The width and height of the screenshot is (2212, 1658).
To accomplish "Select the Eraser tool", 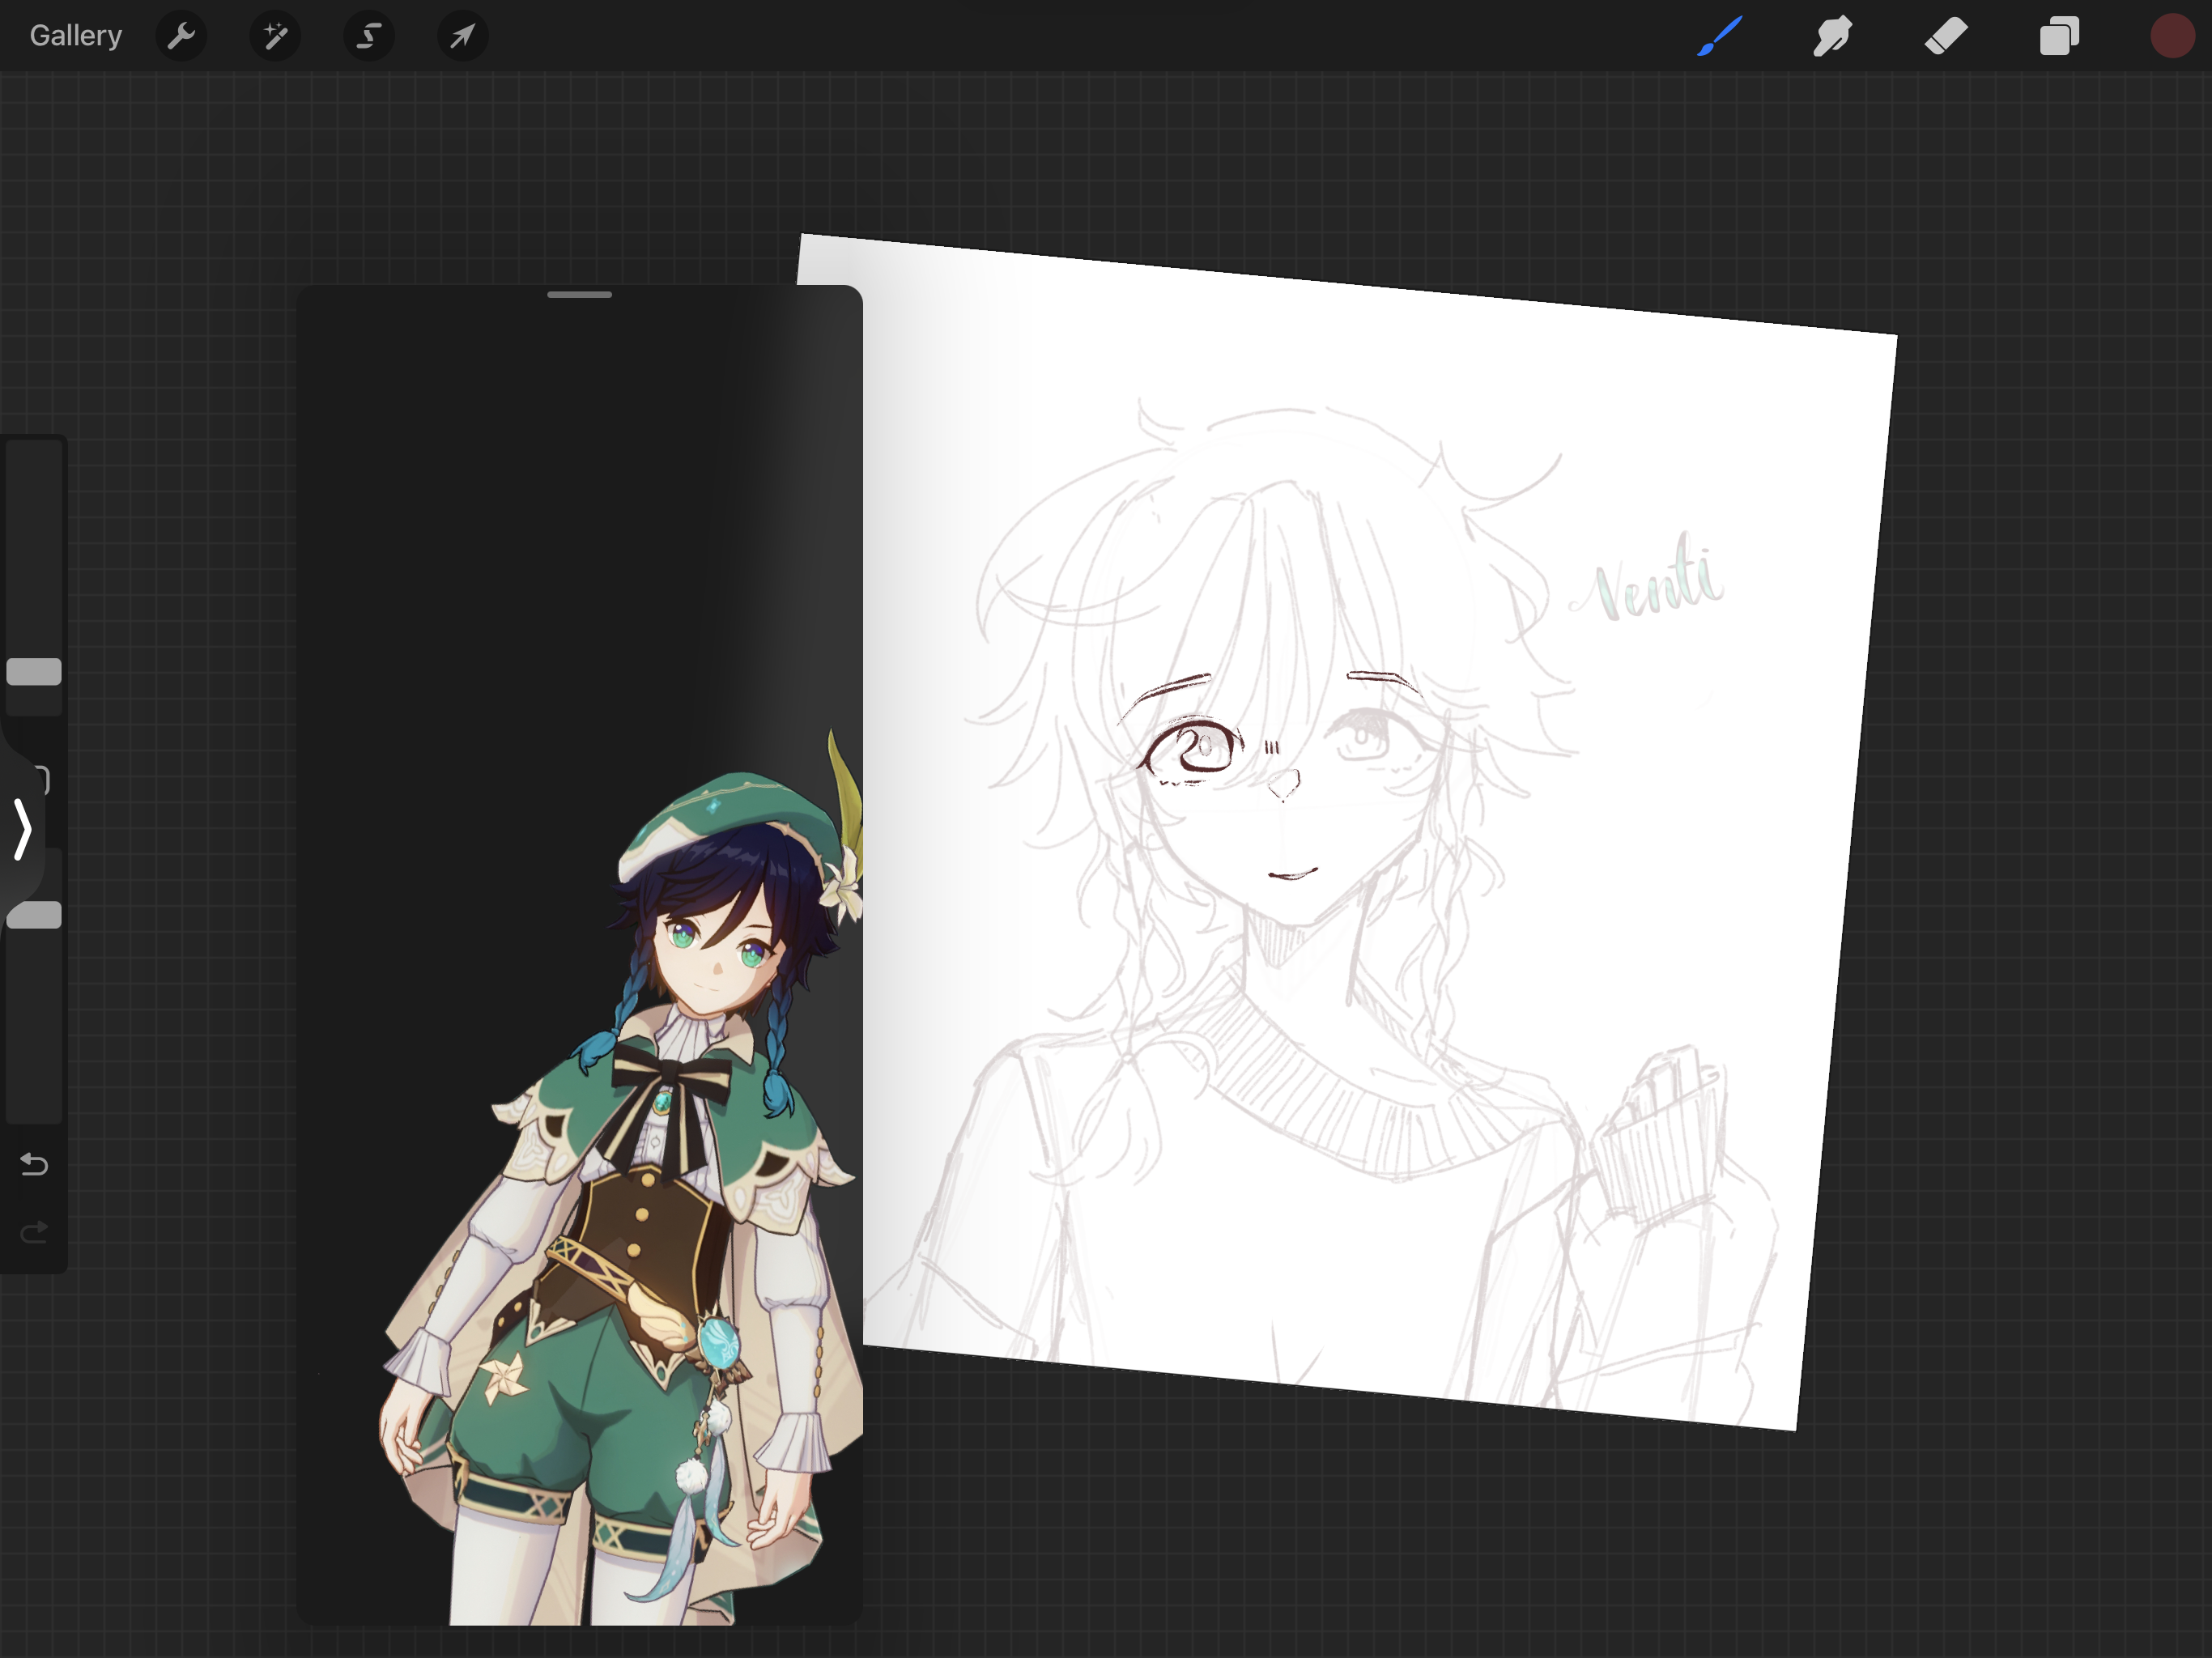I will pos(1944,36).
